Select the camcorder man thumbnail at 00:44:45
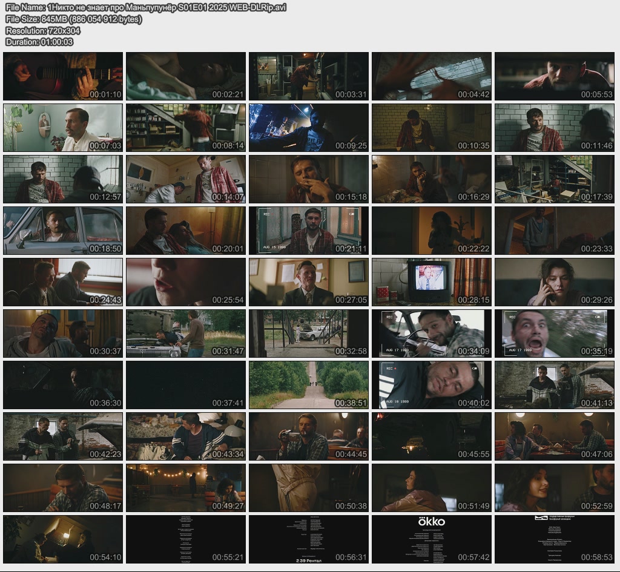 pos(308,436)
